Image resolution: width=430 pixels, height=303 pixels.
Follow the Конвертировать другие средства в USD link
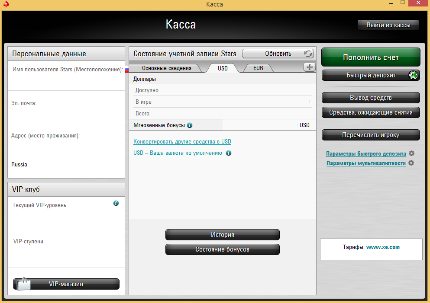(182, 142)
